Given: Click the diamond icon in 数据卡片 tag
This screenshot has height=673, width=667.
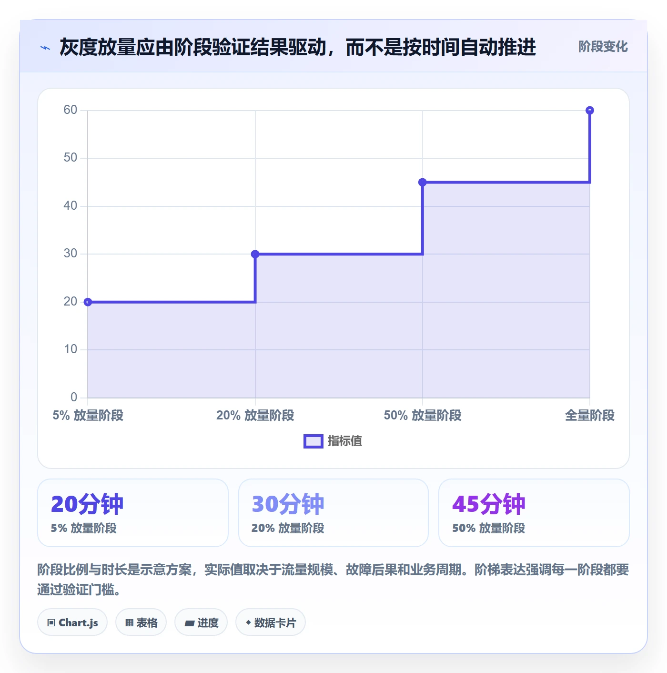Looking at the screenshot, I should tap(248, 622).
